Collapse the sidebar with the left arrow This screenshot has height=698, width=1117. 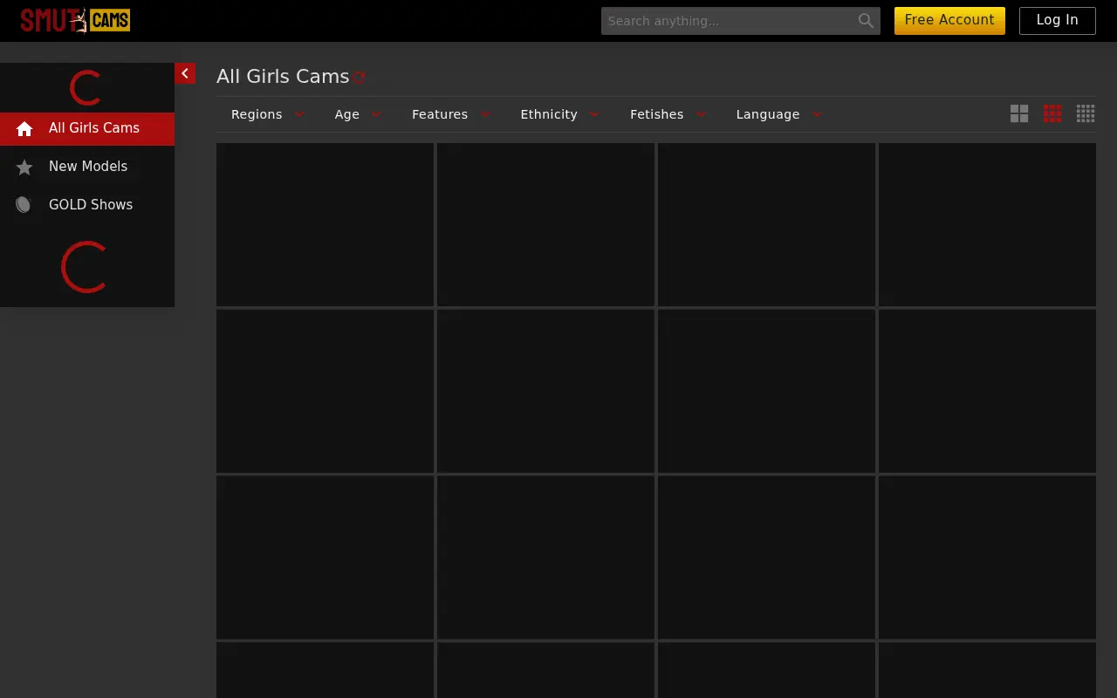coord(185,73)
